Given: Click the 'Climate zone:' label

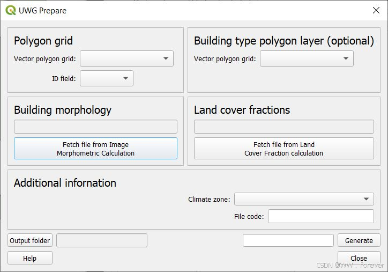Looking at the screenshot, I should (x=209, y=199).
